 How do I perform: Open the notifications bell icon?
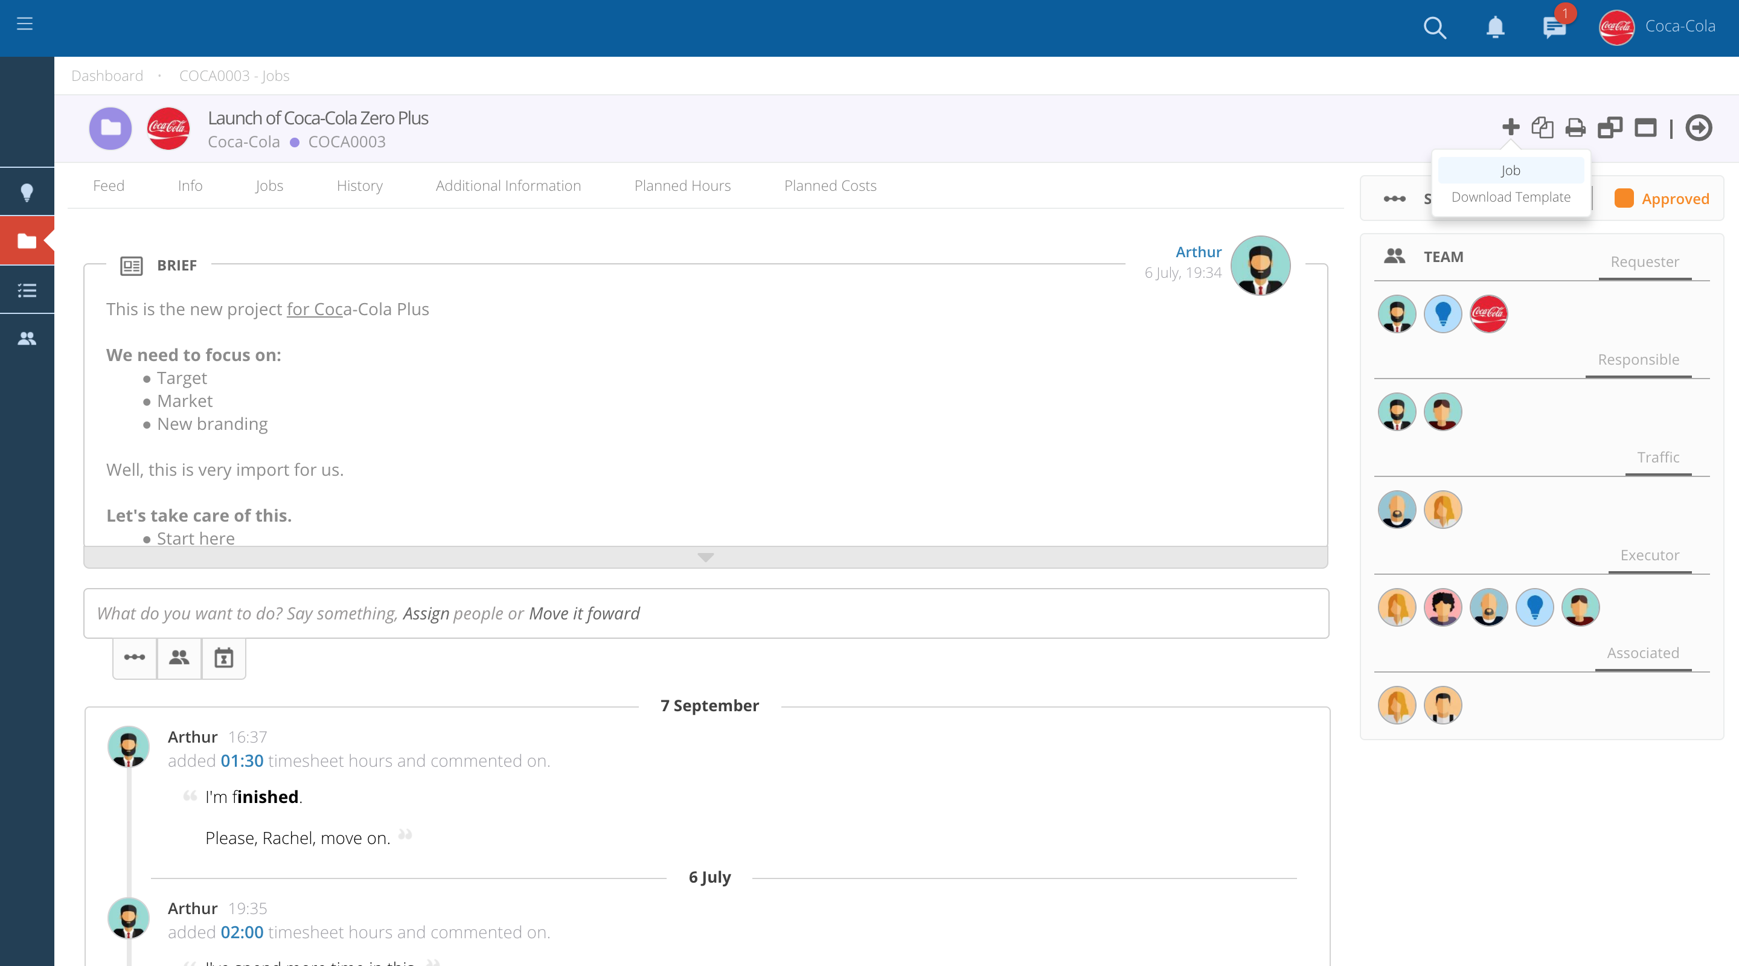pyautogui.click(x=1495, y=27)
